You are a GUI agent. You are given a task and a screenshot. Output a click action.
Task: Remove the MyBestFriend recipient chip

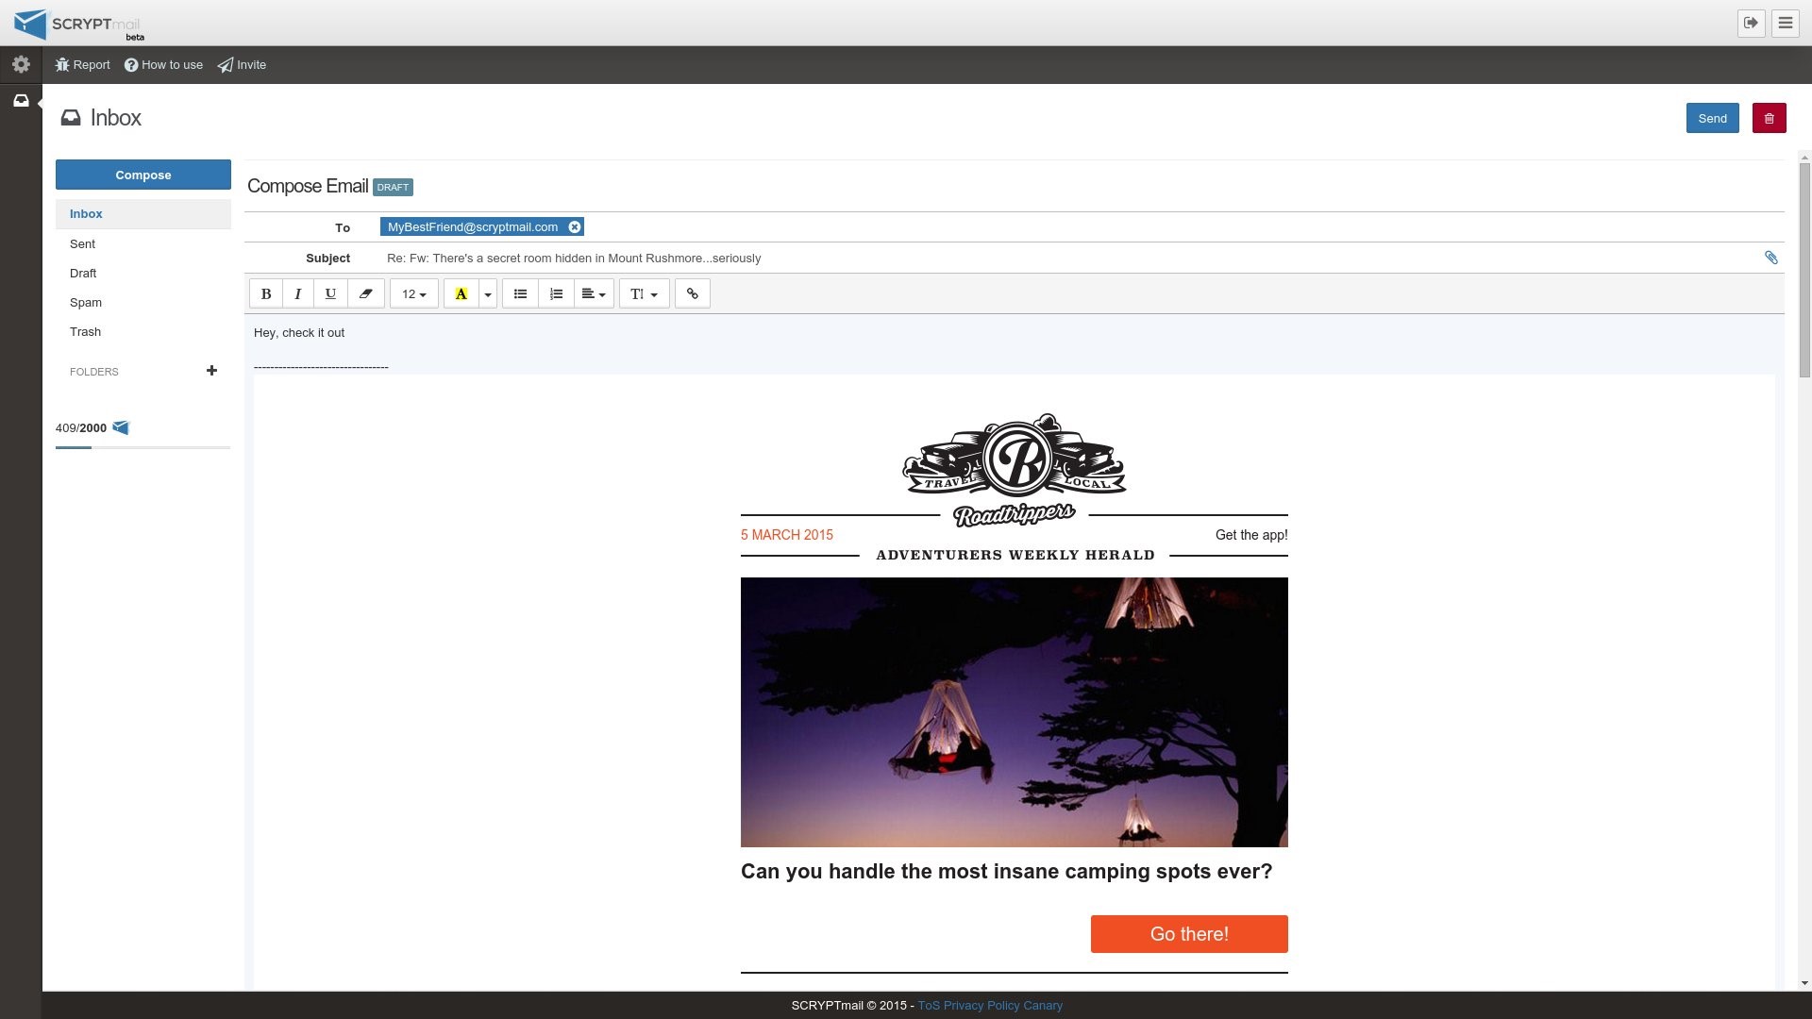point(574,226)
